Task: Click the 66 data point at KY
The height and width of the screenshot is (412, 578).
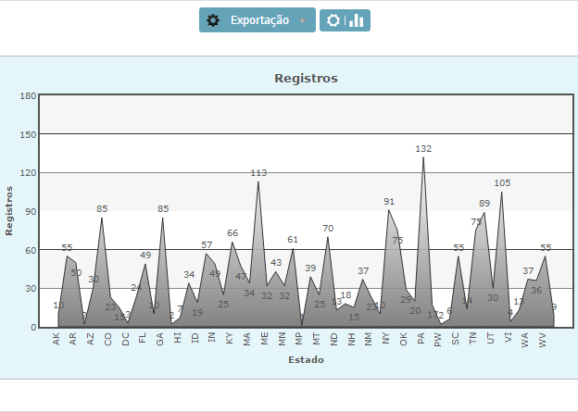Action: click(x=232, y=243)
